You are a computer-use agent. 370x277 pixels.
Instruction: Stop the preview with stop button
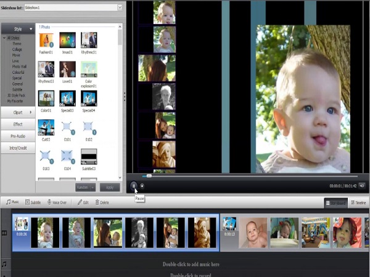click(142, 186)
